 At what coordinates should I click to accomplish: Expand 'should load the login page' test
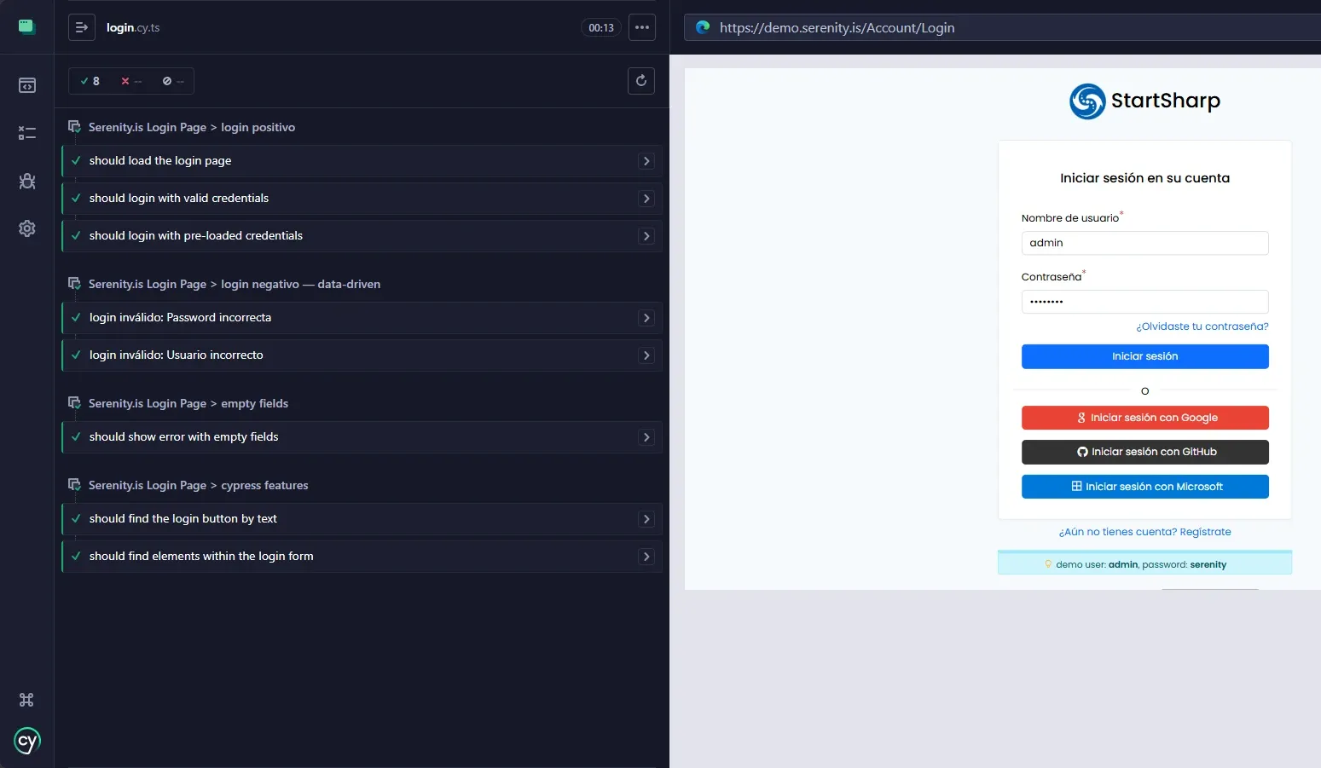tap(362, 161)
